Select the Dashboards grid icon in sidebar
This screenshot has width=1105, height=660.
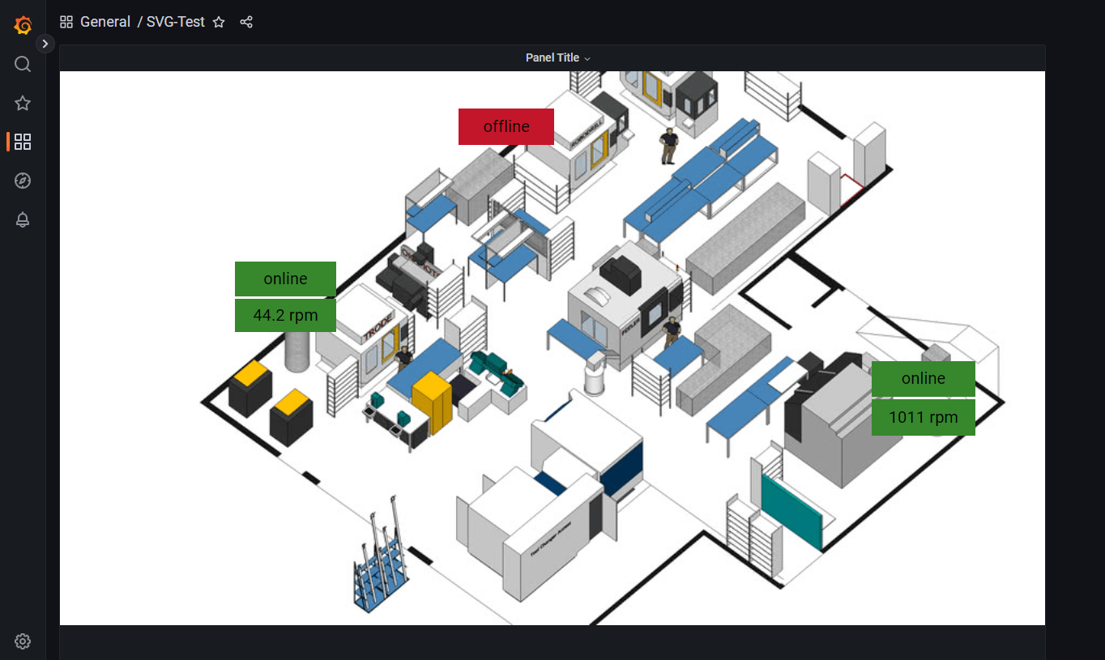pos(22,142)
